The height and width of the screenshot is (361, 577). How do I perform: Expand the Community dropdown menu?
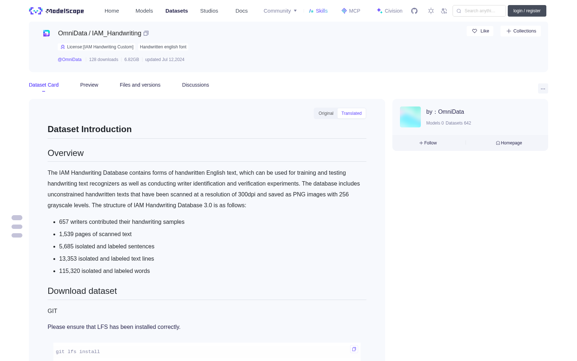pos(280,11)
